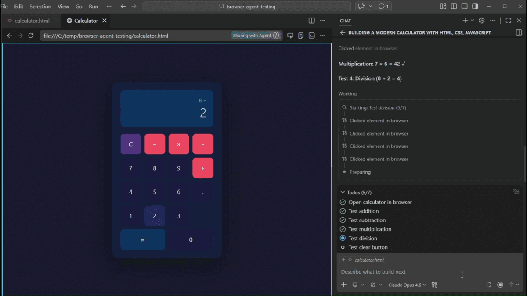527x296 pixels.
Task: Toggle the primary side bar
Action: pos(454,6)
